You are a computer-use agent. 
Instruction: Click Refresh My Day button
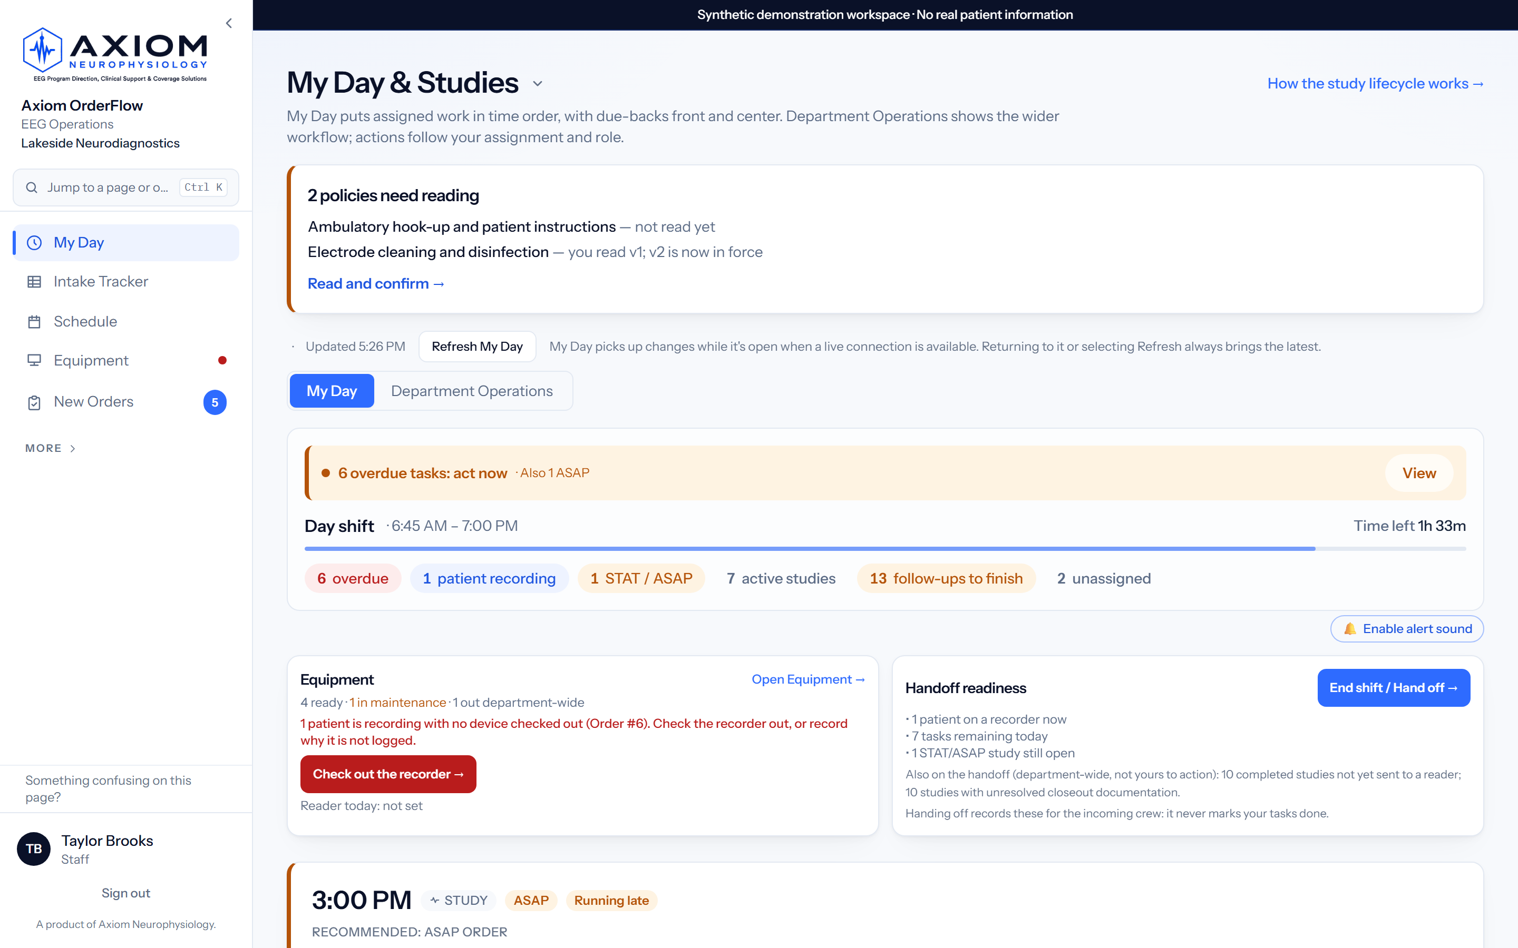[476, 347]
